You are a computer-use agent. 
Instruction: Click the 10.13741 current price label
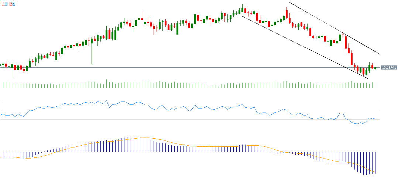pyautogui.click(x=389, y=68)
